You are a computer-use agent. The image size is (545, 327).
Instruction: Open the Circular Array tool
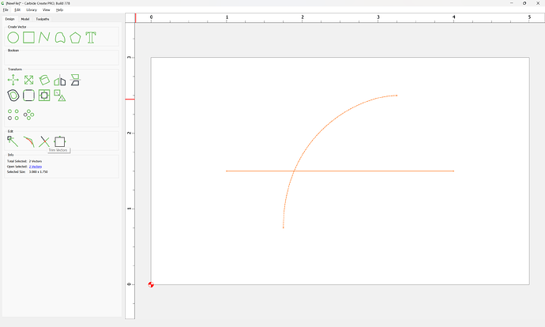pyautogui.click(x=29, y=115)
